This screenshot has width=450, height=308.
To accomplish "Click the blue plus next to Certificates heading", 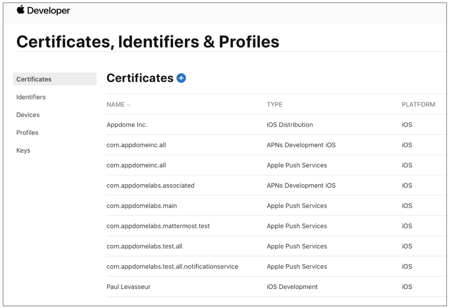I will [181, 78].
